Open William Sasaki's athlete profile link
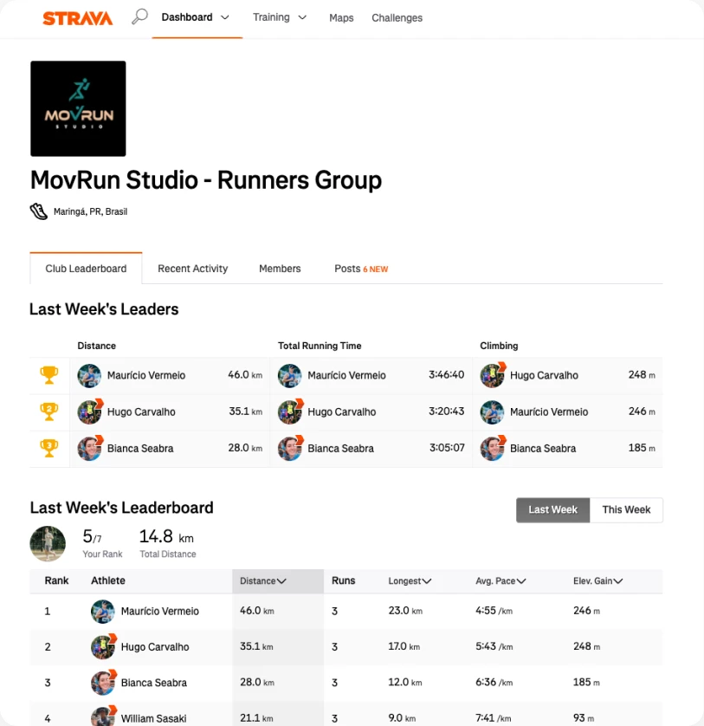Viewport: 704px width, 726px height. 154,718
